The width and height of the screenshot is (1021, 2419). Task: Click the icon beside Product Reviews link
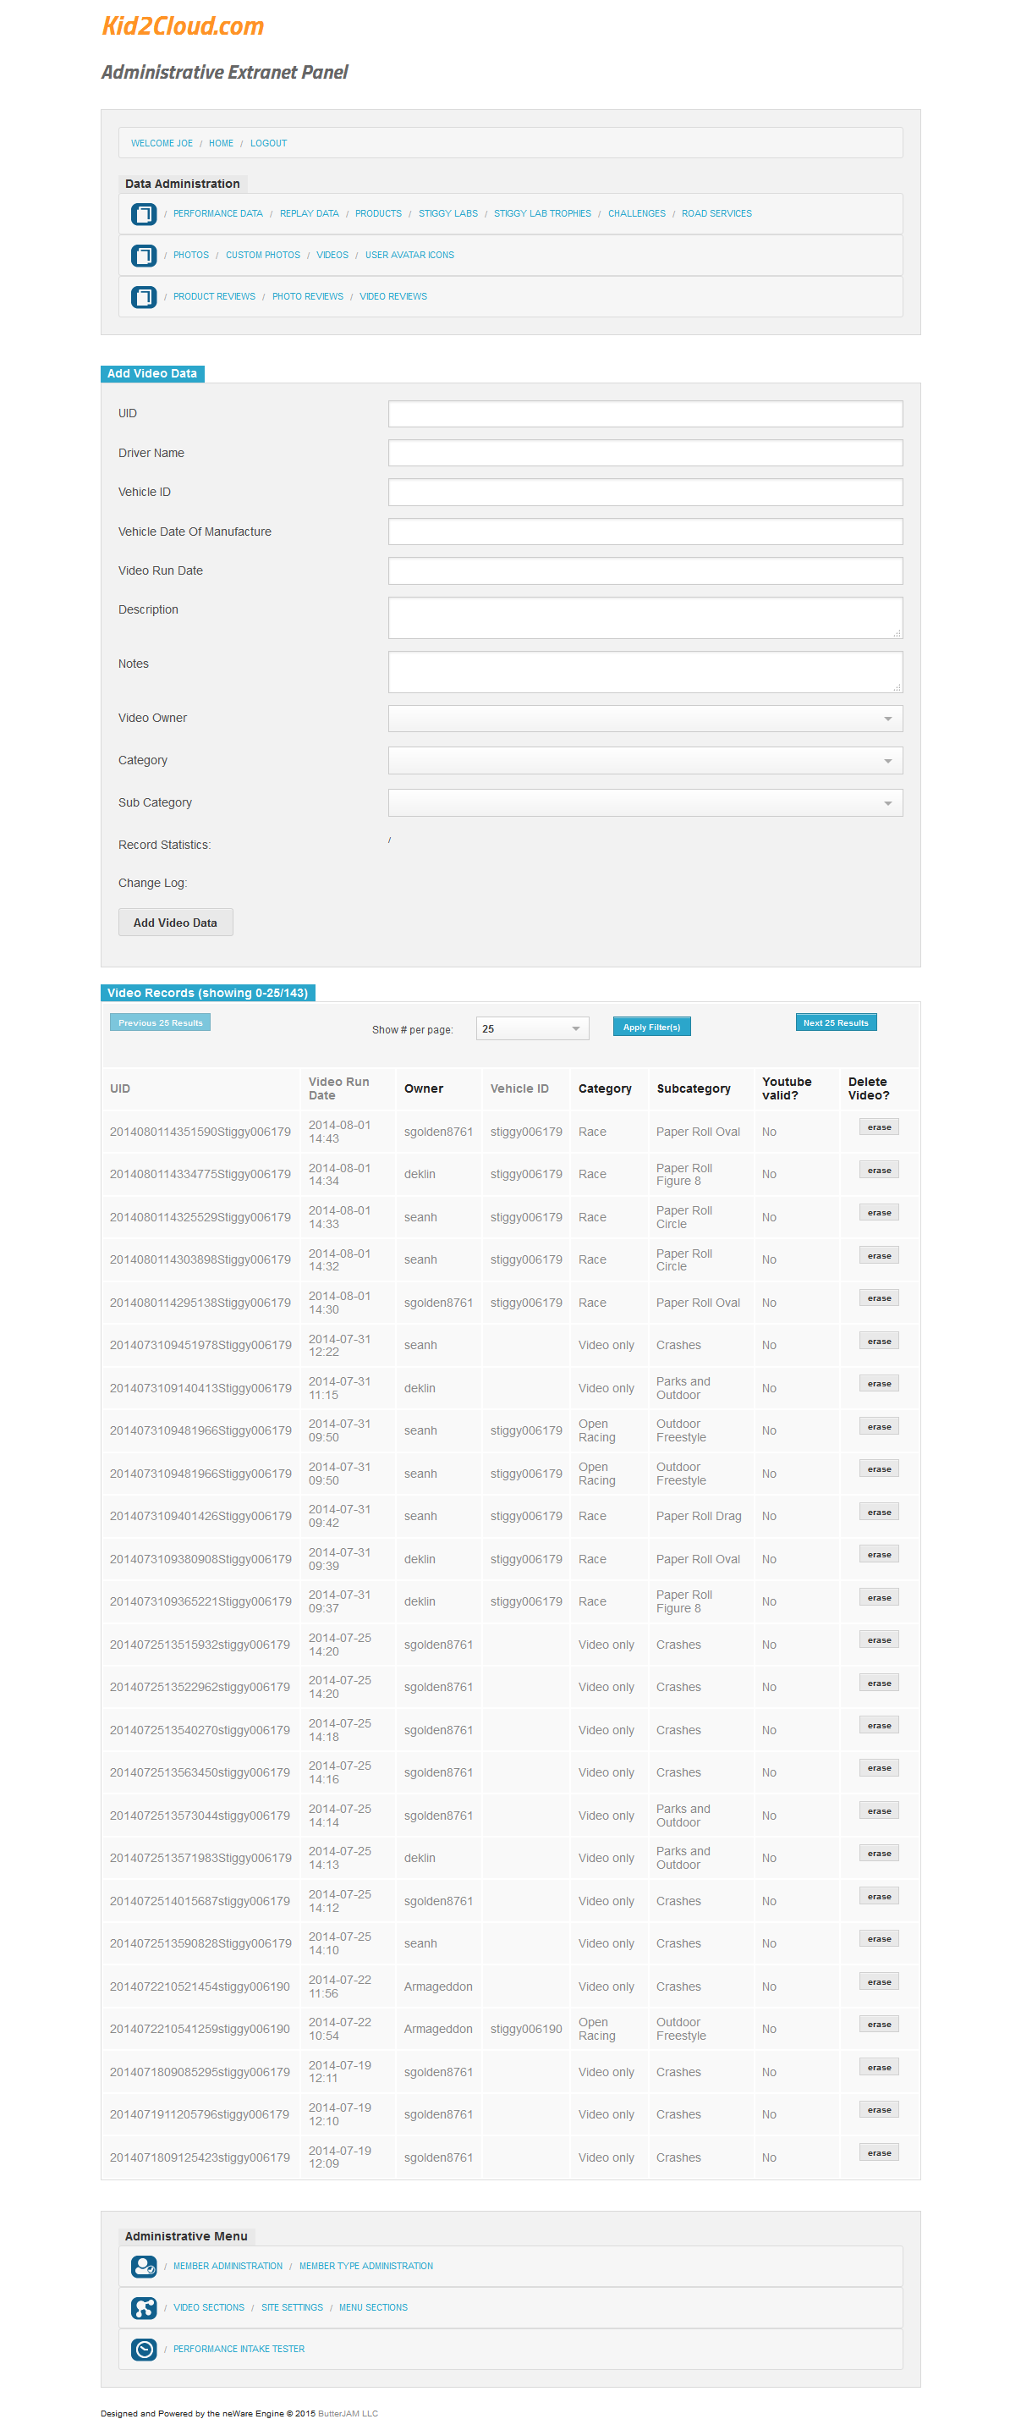(x=144, y=297)
